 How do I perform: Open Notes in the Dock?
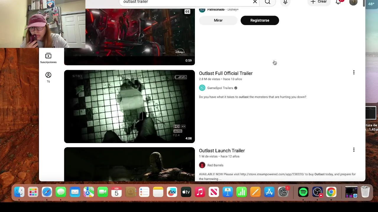[158, 192]
